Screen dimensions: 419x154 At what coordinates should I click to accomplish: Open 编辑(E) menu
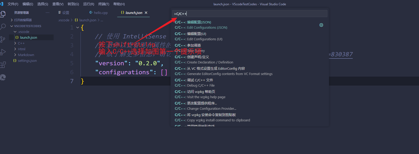[x=28, y=4]
